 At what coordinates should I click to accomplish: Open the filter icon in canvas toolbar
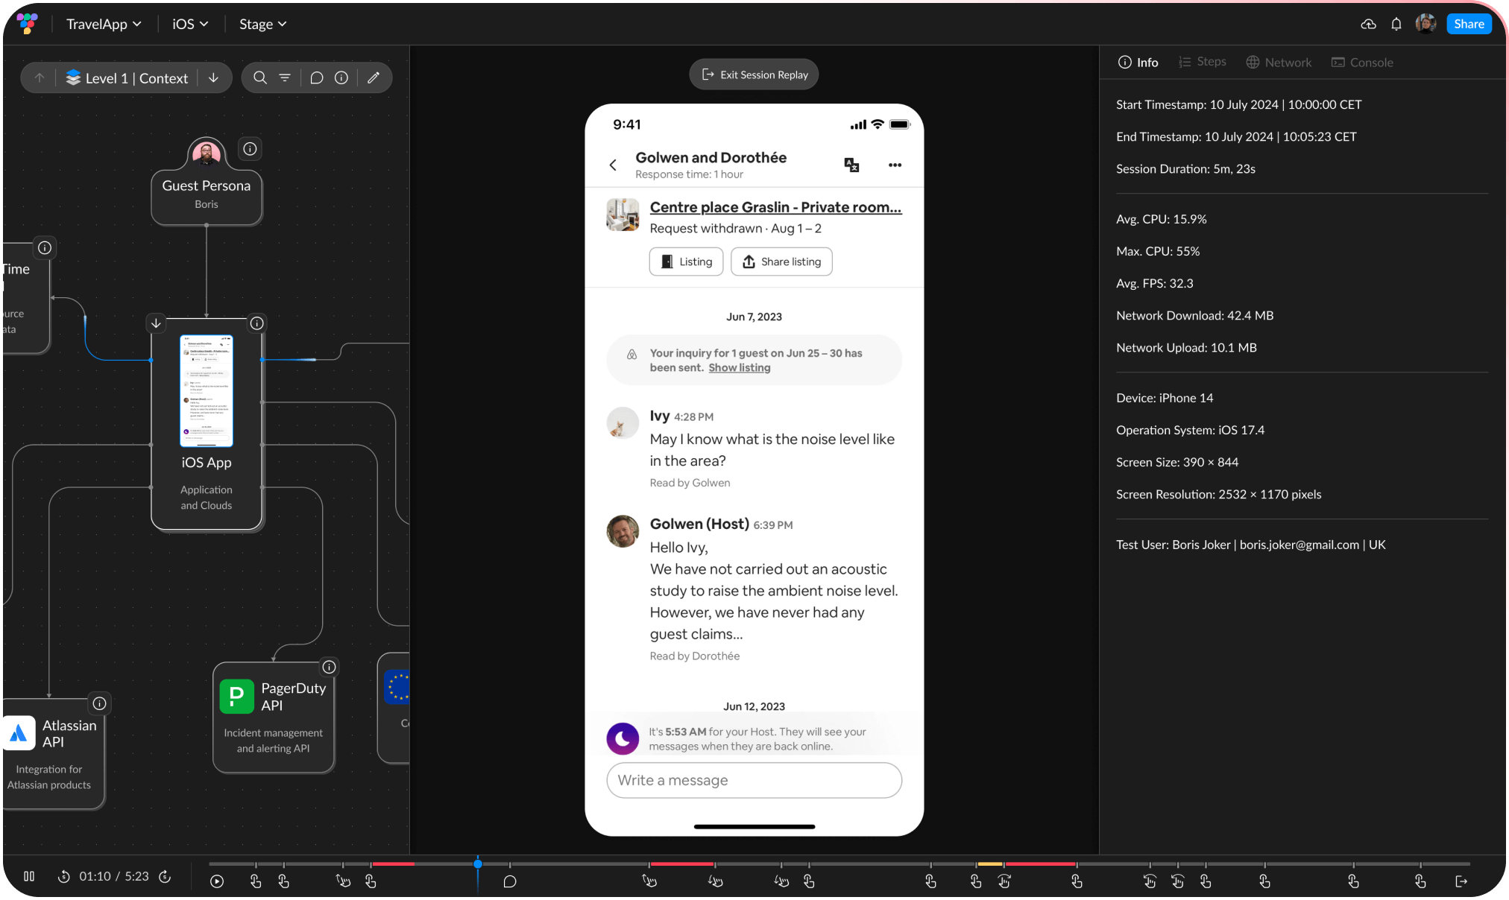point(285,77)
